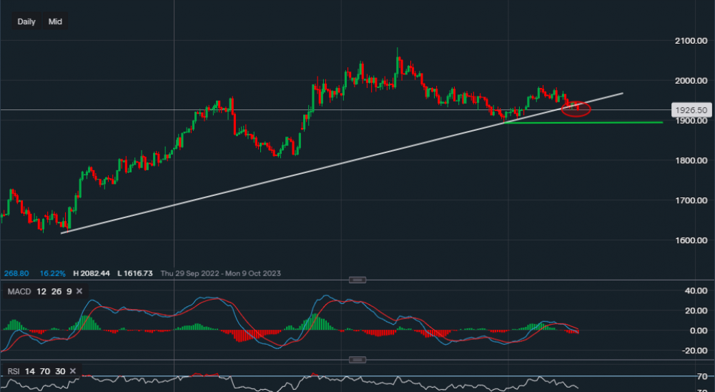Open MACD 12 26 9 settings label
715x392 pixels.
pos(39,291)
